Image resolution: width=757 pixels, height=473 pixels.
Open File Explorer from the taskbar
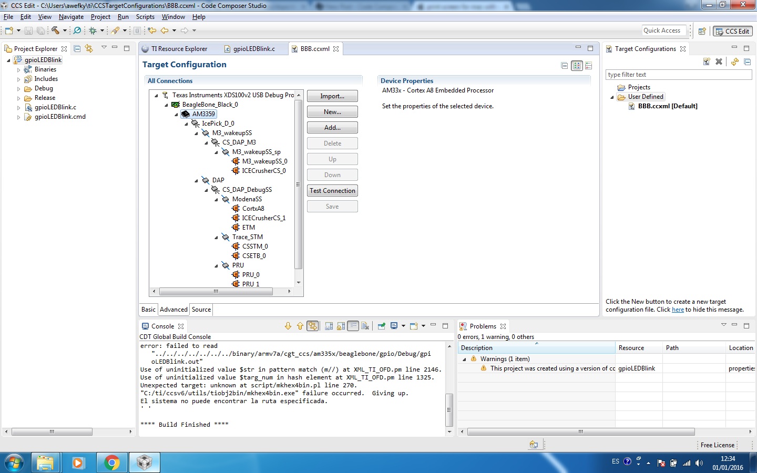coord(45,462)
